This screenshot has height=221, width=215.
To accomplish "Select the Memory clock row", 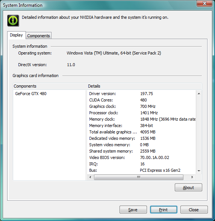I will pos(142,119).
